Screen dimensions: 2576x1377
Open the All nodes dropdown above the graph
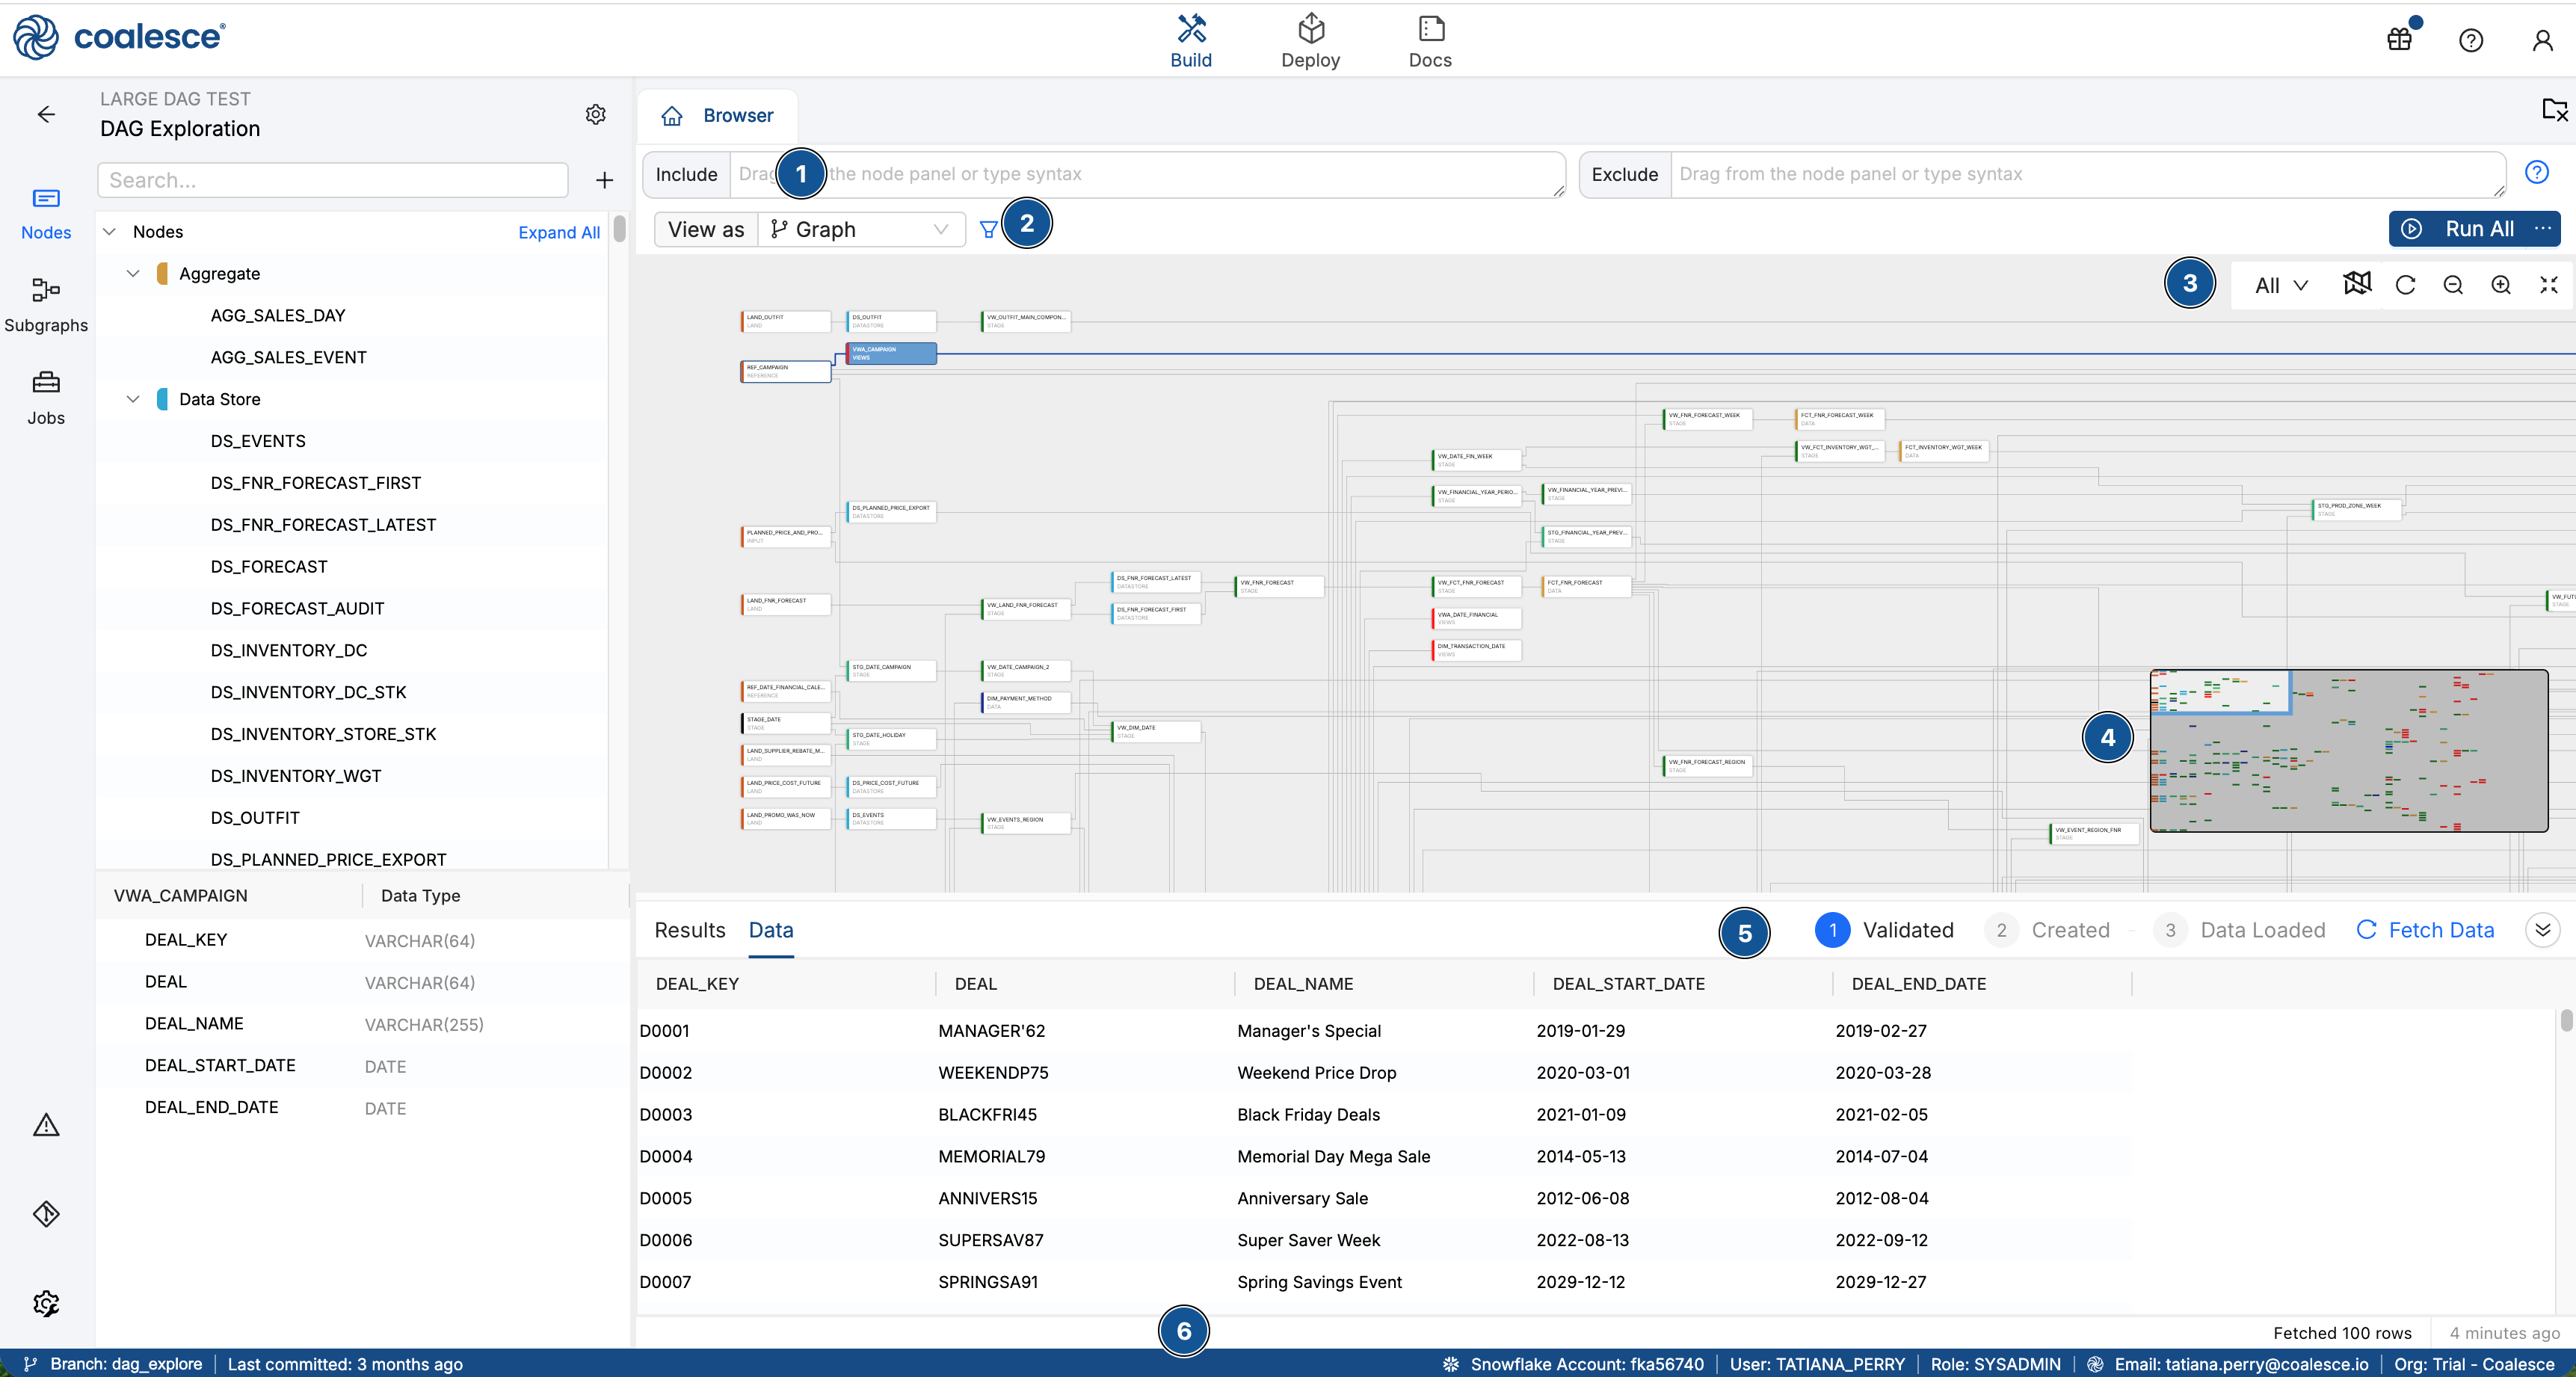(x=2278, y=284)
